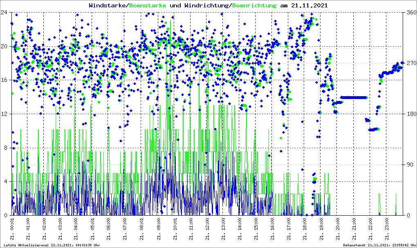Select the 18:00 time axis label
Viewport: 417px width, 248px height.
pos(305,229)
